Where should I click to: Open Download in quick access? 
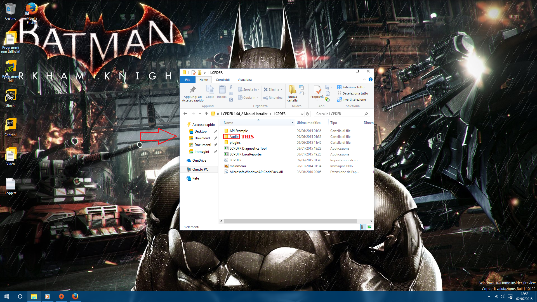pos(202,138)
